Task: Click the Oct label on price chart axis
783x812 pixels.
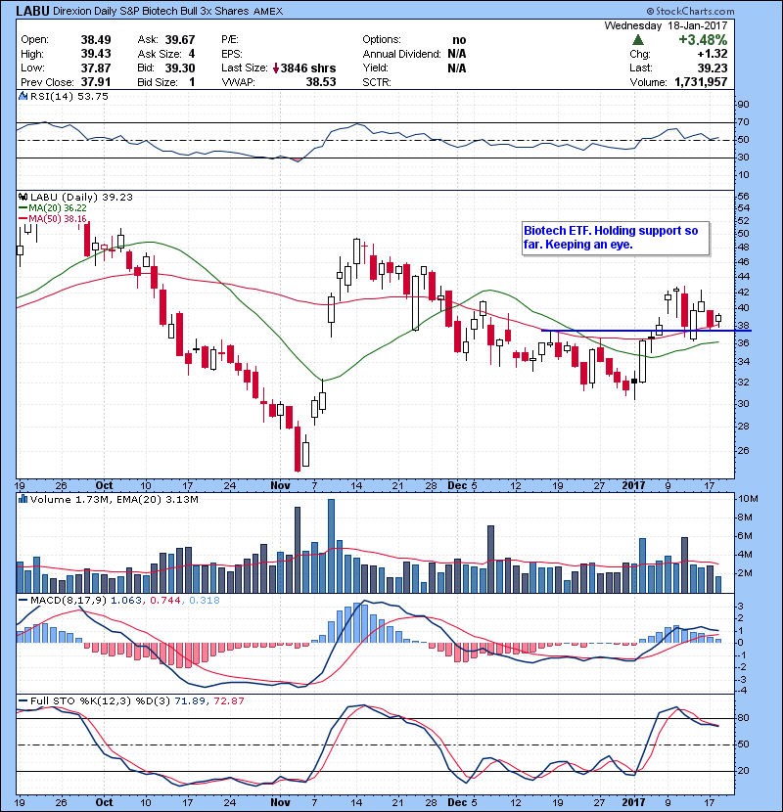Action: (104, 485)
